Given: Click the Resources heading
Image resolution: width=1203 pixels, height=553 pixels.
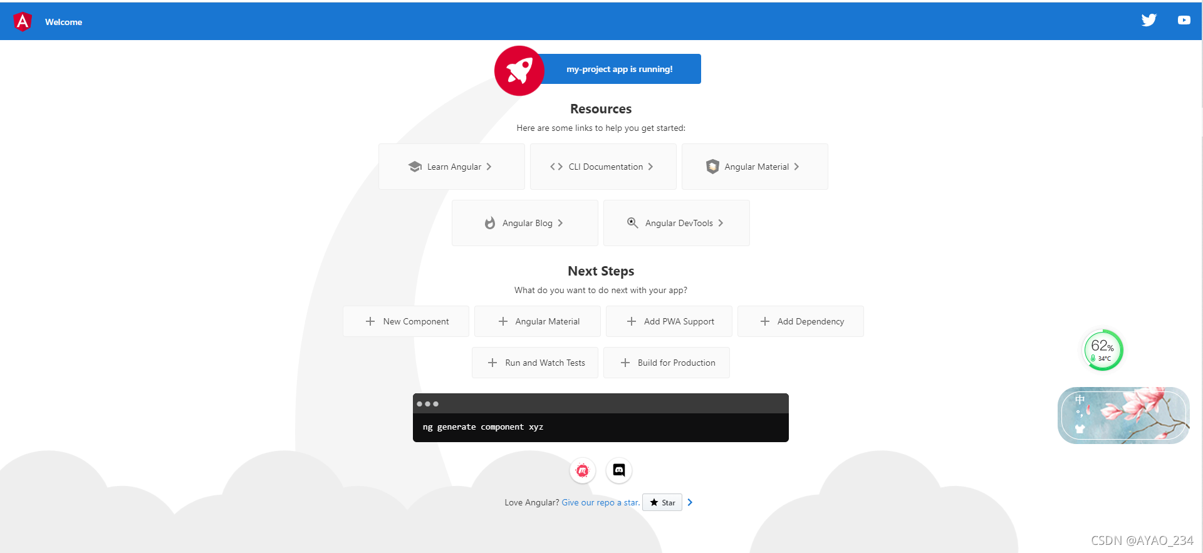Looking at the screenshot, I should (601, 109).
